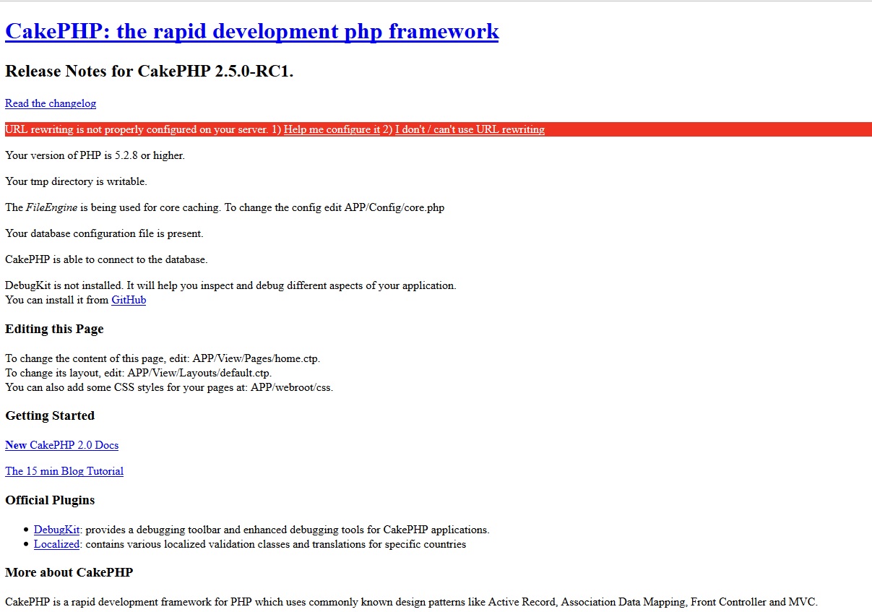Open I don't / can't use URL rewriting

point(470,129)
